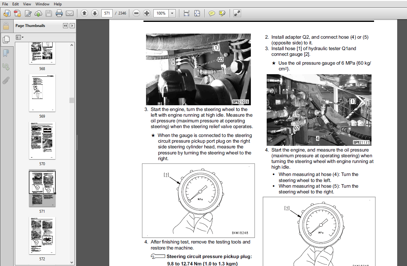Click the thumbnails panel scrollbar handle
The width and height of the screenshot is (407, 266).
pos(72,100)
